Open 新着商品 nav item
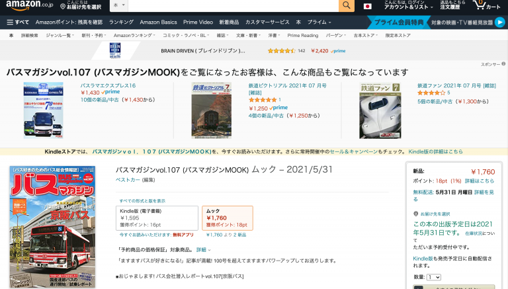This screenshot has height=289, width=508. (x=229, y=22)
